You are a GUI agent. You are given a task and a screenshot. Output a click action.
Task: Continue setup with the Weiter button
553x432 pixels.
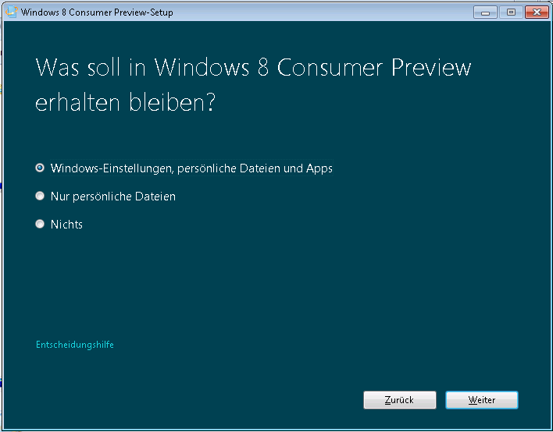click(482, 400)
